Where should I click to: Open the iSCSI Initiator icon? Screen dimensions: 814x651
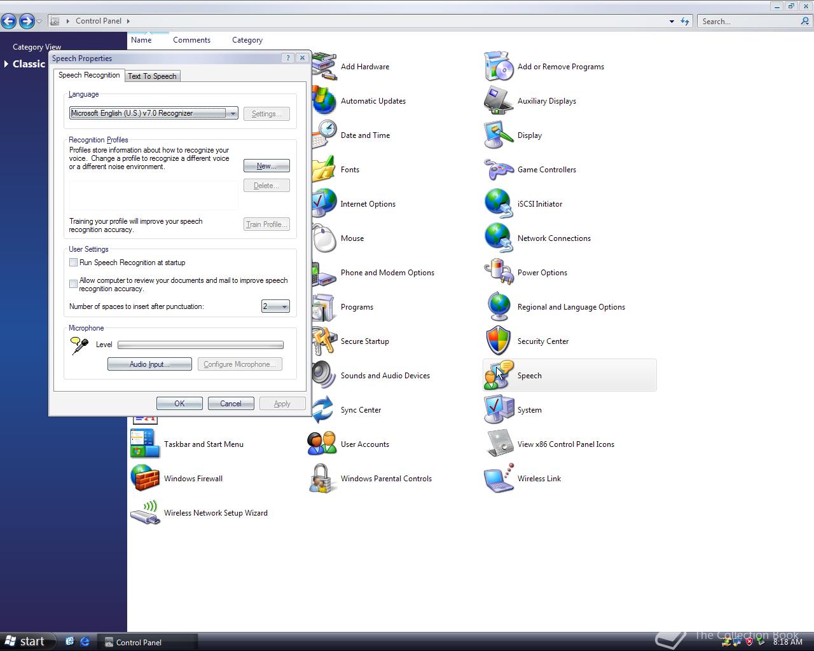click(x=499, y=204)
